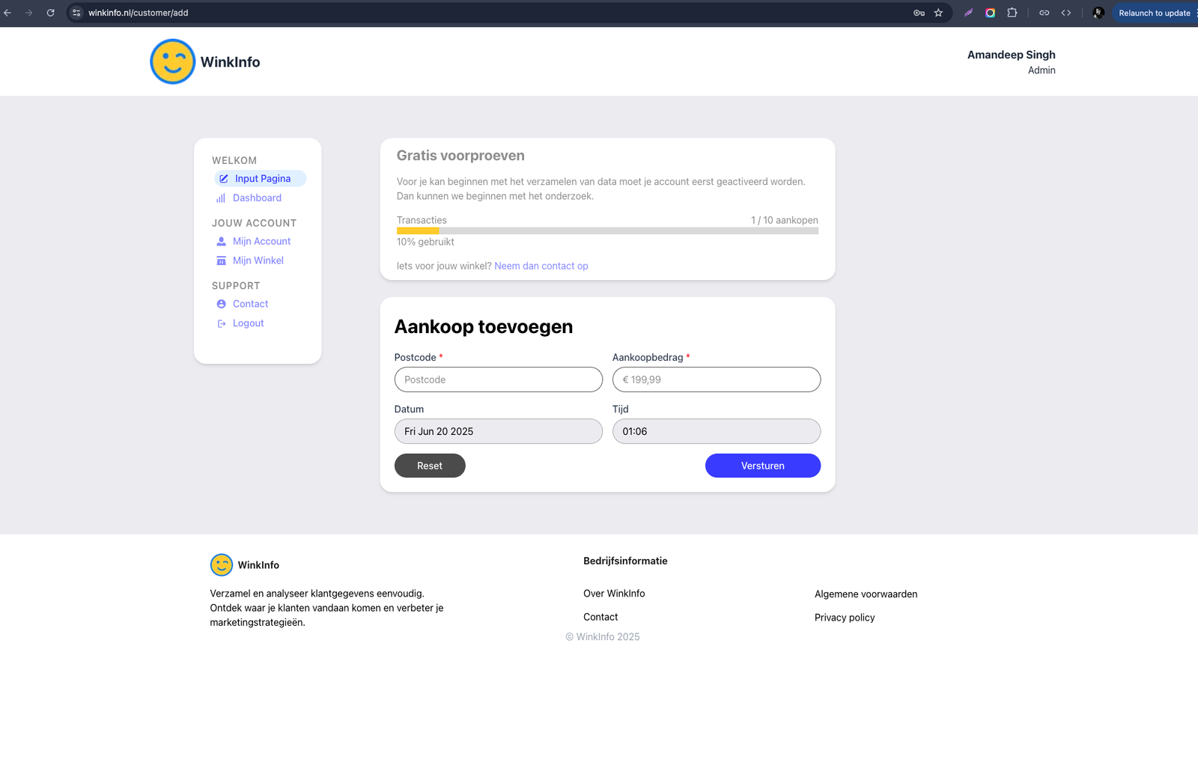Click the Transacties progress bar
1198x768 pixels.
607,231
